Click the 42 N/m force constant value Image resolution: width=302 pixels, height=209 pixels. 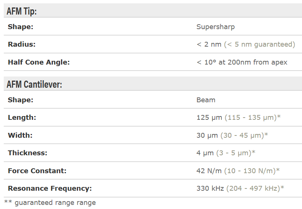point(209,171)
